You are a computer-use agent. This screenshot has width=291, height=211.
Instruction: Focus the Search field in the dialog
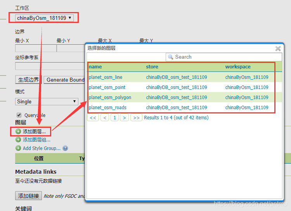click(221, 57)
